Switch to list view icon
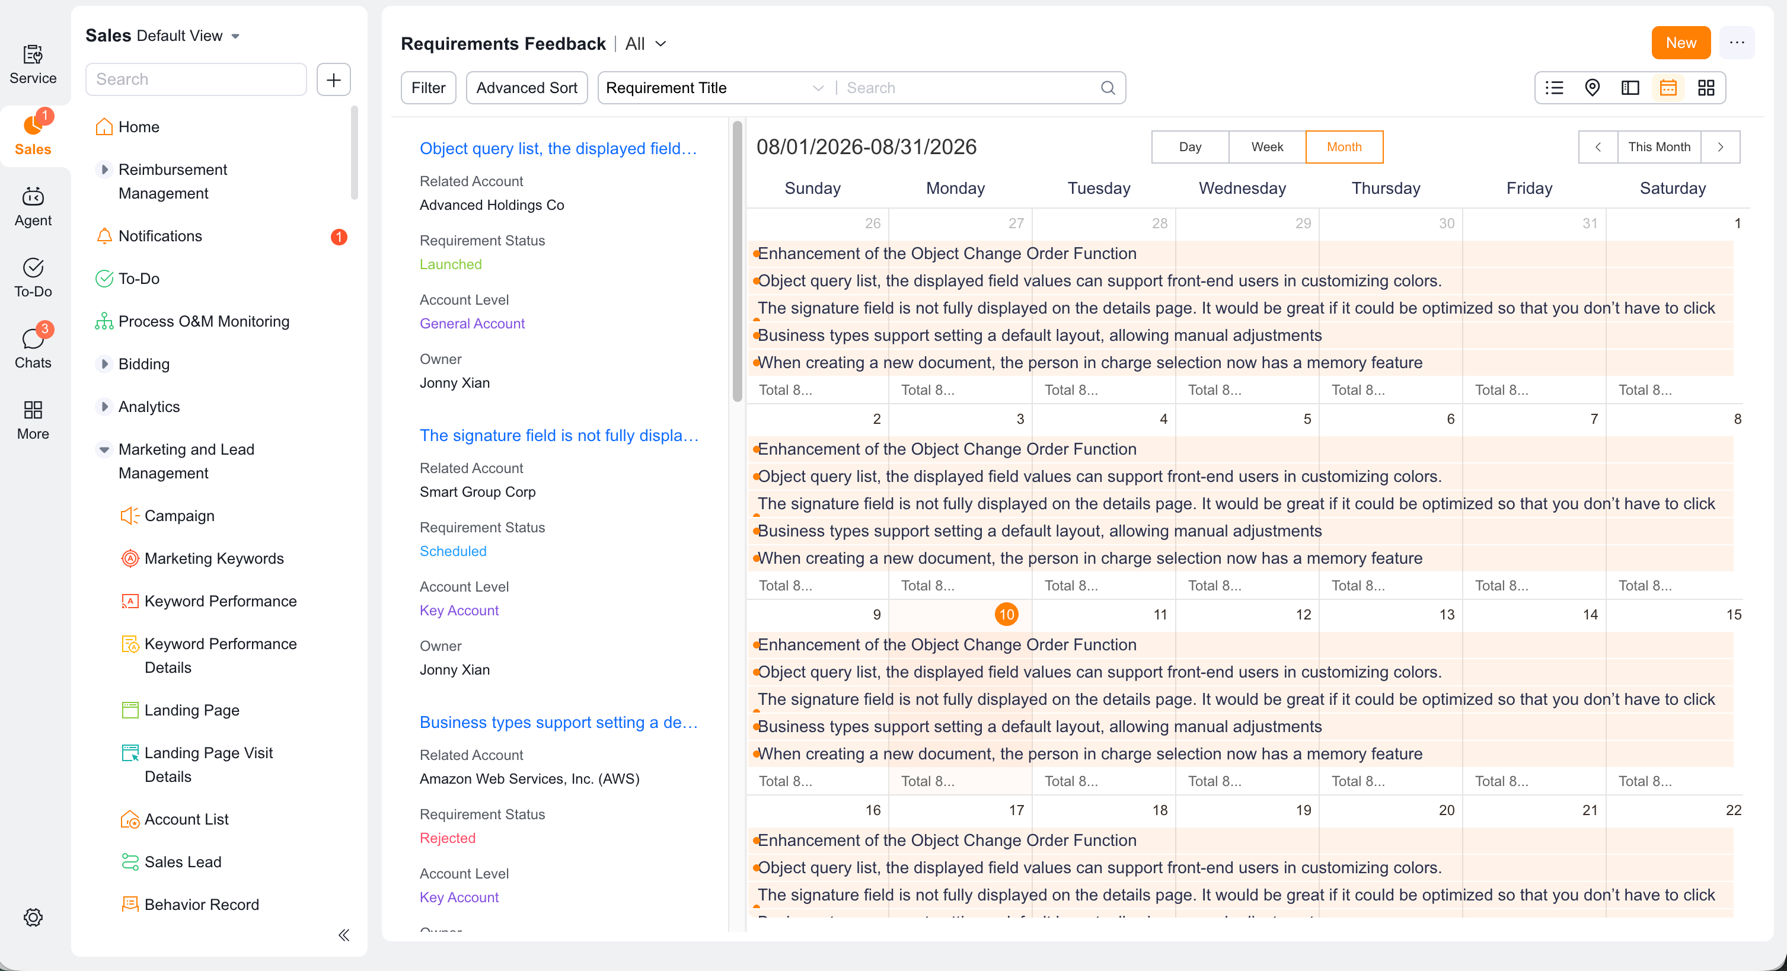1787x971 pixels. point(1554,87)
